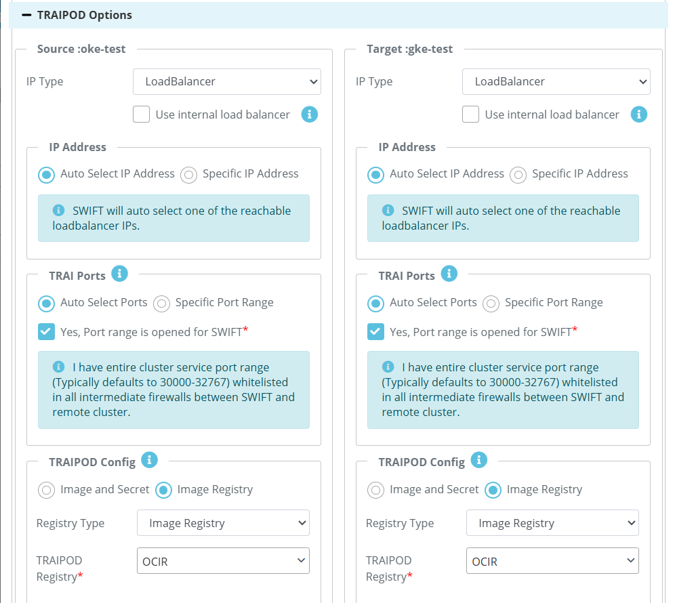Click Target TRAIPOD Config info icon

(x=478, y=460)
